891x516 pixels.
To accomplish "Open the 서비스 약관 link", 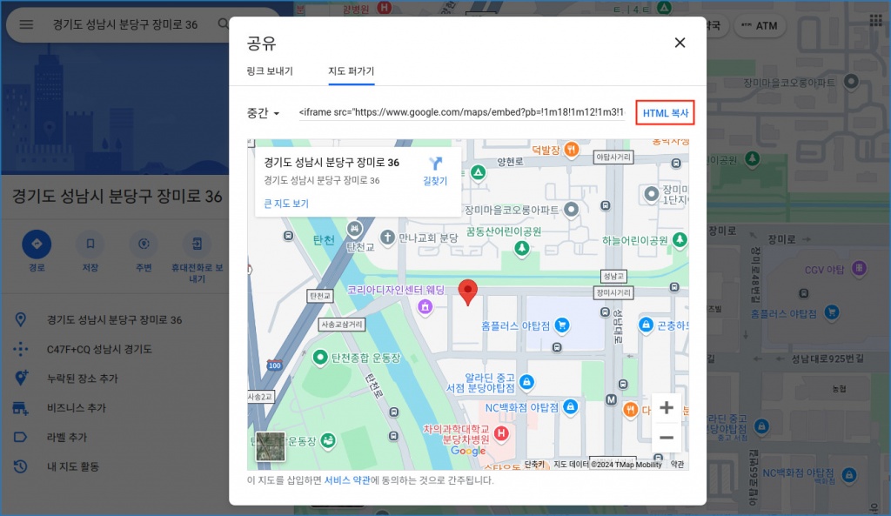I will pos(347,480).
